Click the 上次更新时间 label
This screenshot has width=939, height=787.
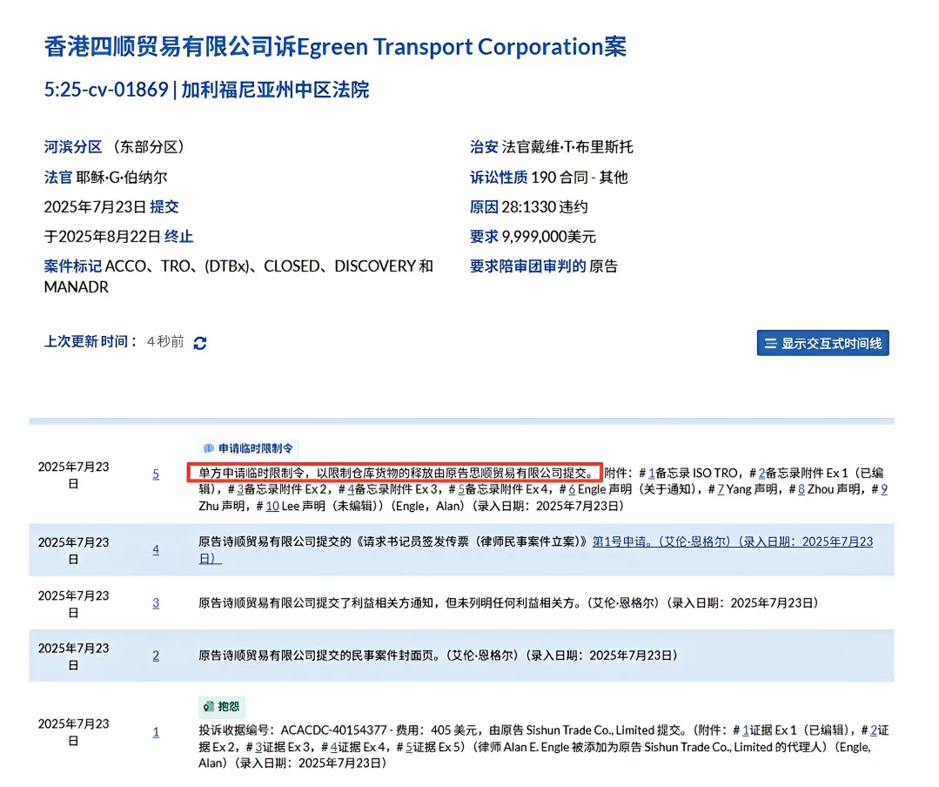[x=91, y=341]
